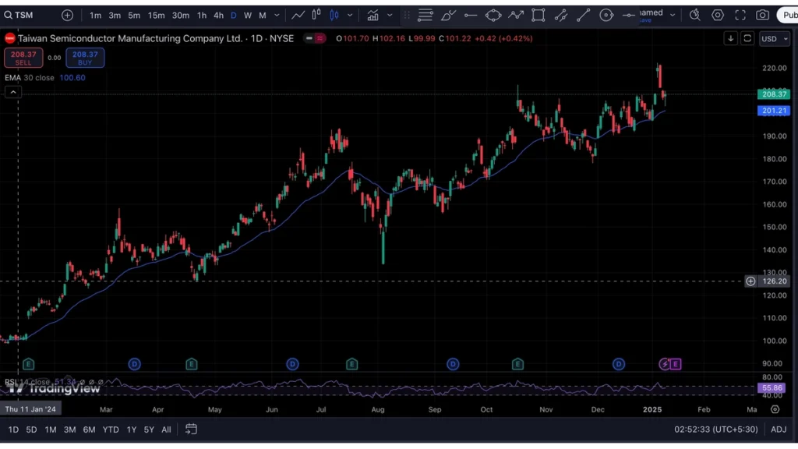The width and height of the screenshot is (798, 449).
Task: Select the Circle drawing tool
Action: point(606,16)
